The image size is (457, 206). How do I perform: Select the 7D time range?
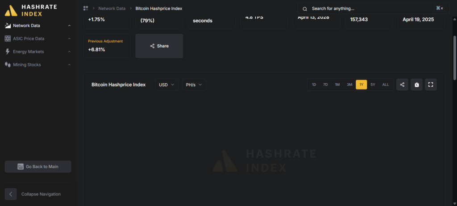coord(325,85)
